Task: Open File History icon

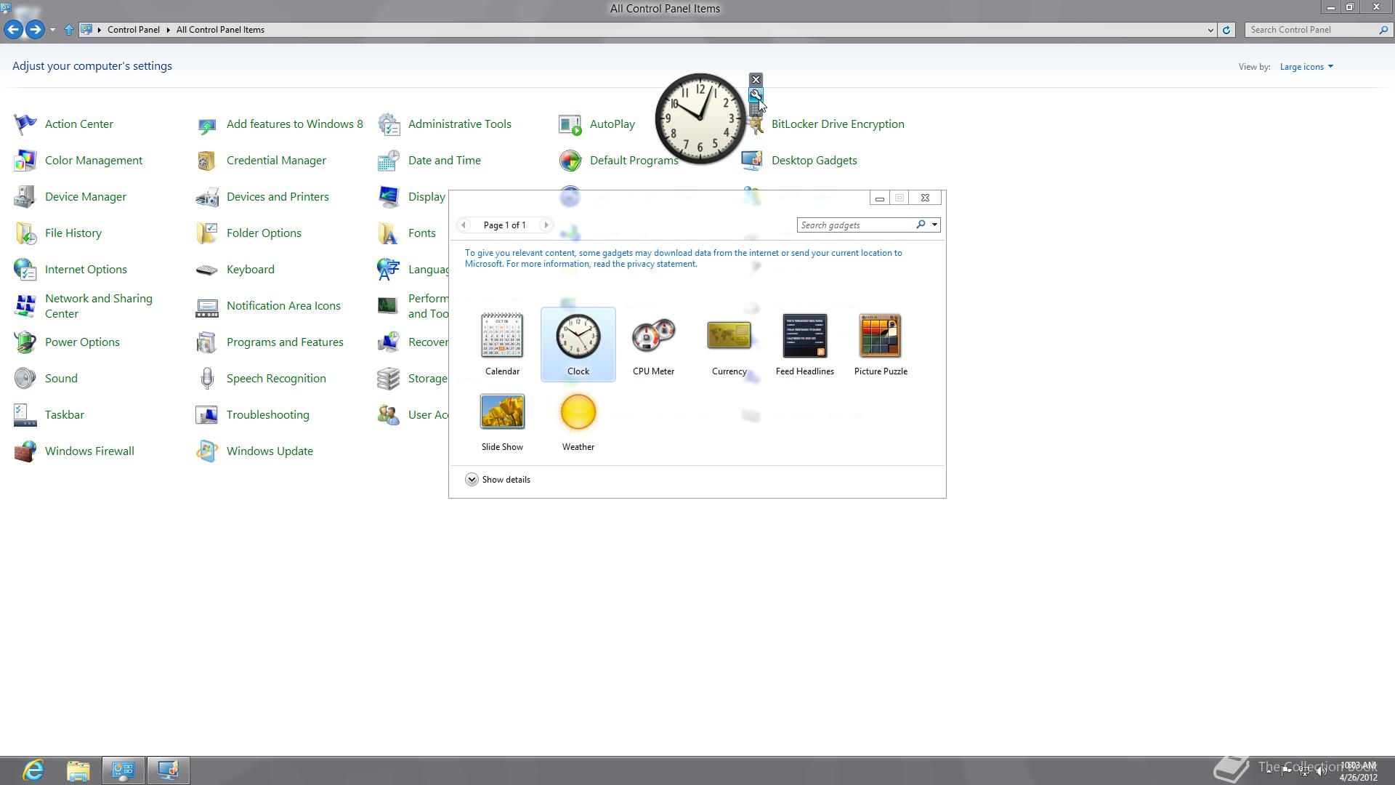Action: [25, 233]
